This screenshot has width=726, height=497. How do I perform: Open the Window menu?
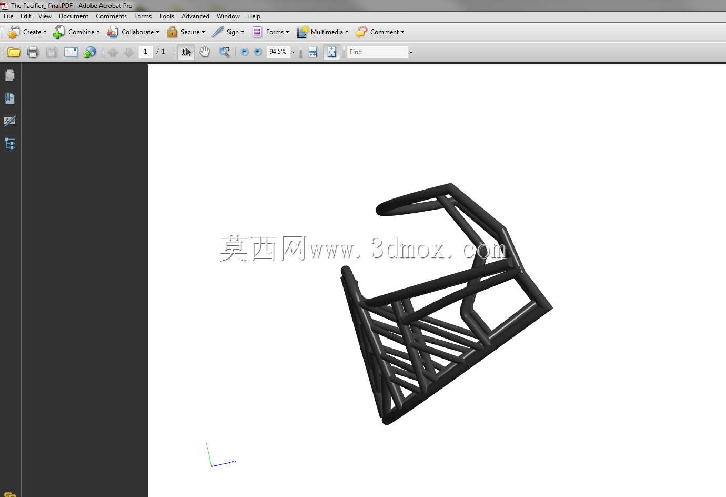click(228, 16)
